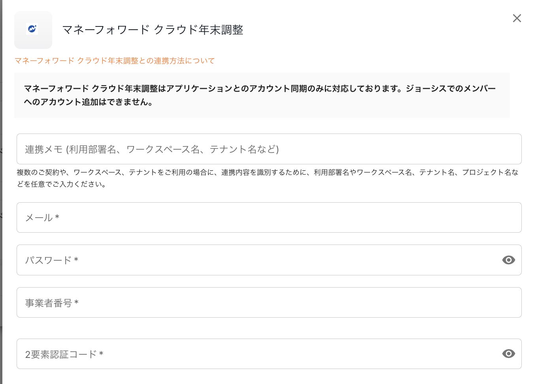Click the 事業者番号 field

point(269,303)
